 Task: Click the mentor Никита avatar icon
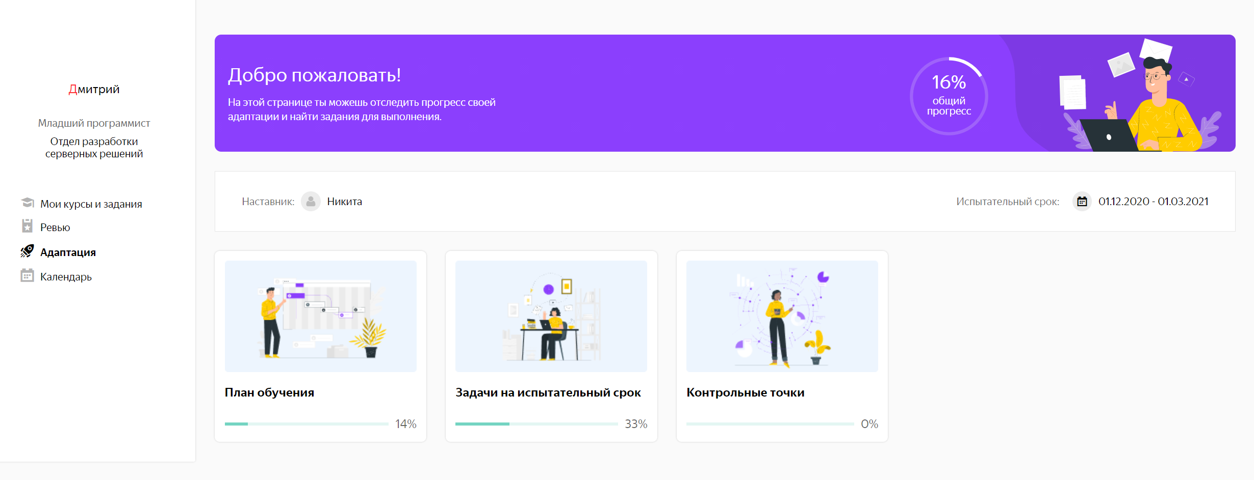(311, 202)
